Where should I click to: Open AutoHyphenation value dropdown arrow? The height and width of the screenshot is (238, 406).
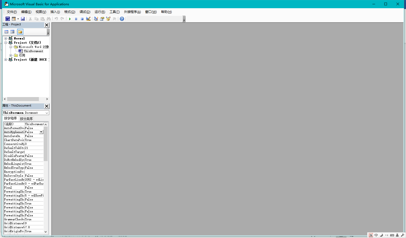(x=41, y=132)
